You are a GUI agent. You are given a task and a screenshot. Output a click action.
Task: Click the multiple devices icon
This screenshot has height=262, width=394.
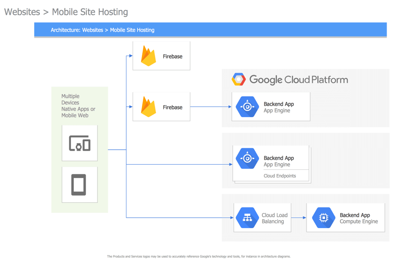coord(80,143)
